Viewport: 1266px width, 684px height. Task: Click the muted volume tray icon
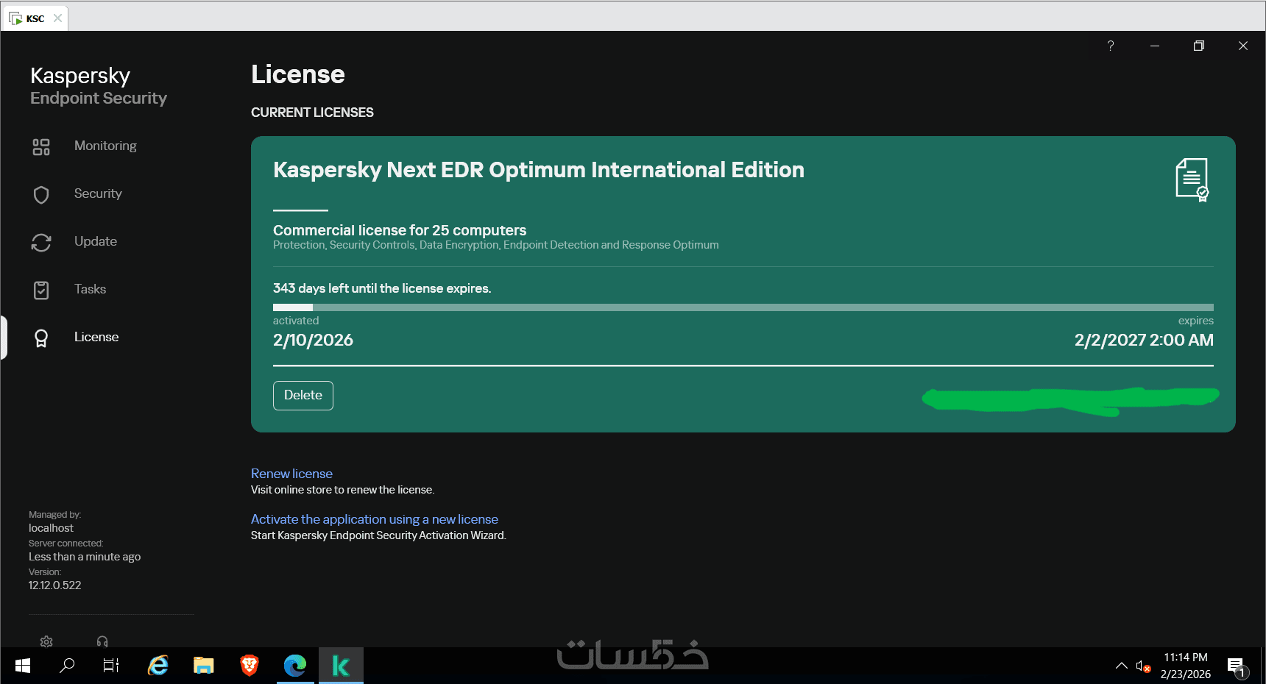[x=1143, y=666]
